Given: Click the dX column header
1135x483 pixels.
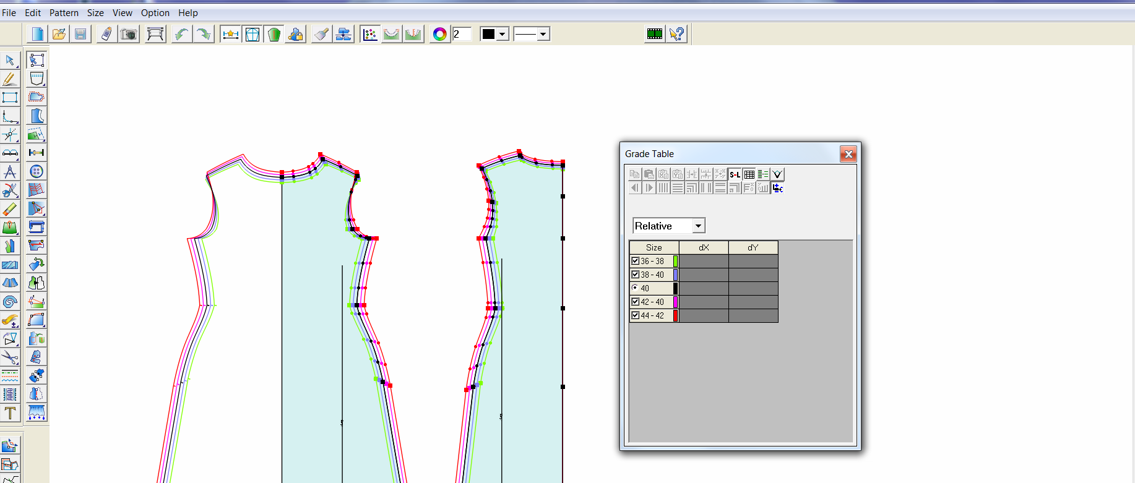Looking at the screenshot, I should [x=704, y=247].
